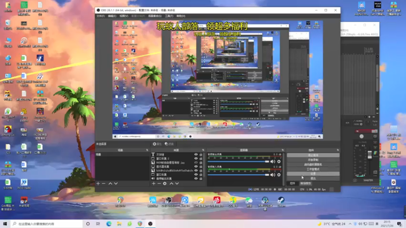Open OBS 设置 settings button

(313, 174)
